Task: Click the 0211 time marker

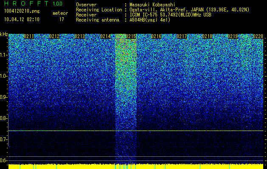Action: (x=29, y=36)
